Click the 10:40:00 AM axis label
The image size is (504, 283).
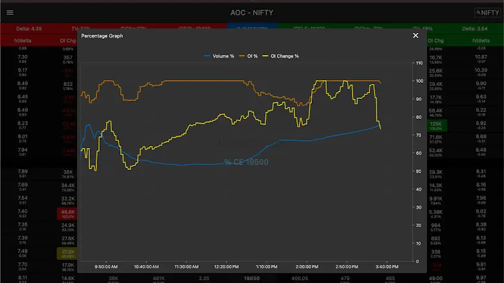(146, 267)
